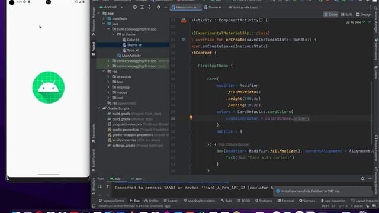
Task: Click the UTF-8 encoding in status bar
Action: click(343, 206)
